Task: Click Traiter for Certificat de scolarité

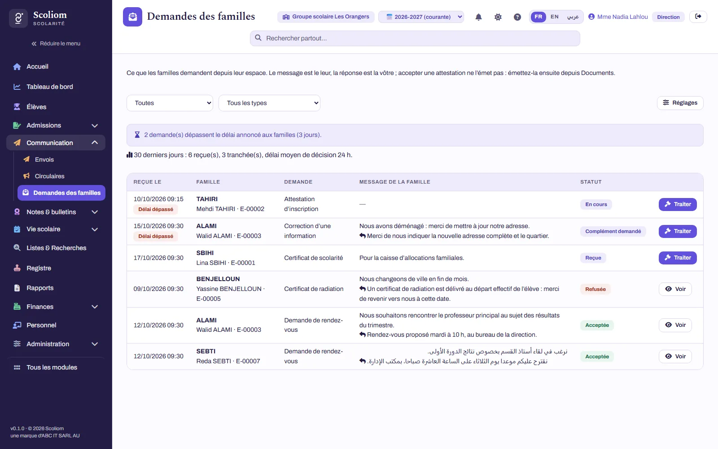Action: click(678, 258)
